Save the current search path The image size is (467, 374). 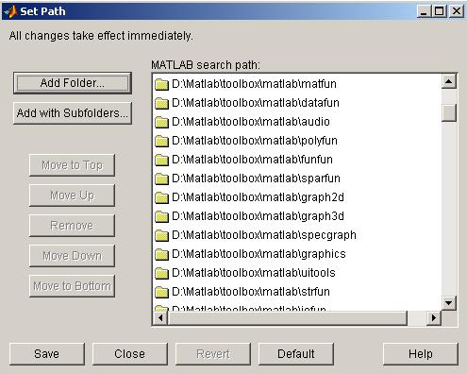click(x=47, y=354)
